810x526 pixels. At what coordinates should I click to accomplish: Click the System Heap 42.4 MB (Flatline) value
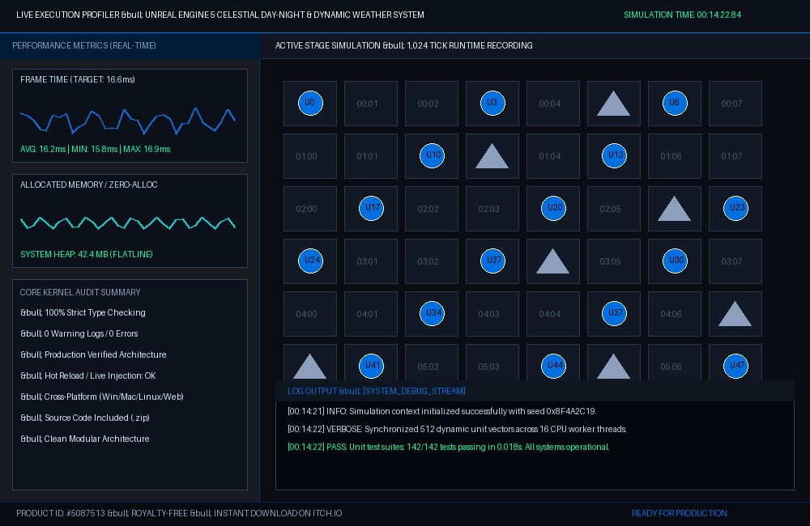point(87,254)
